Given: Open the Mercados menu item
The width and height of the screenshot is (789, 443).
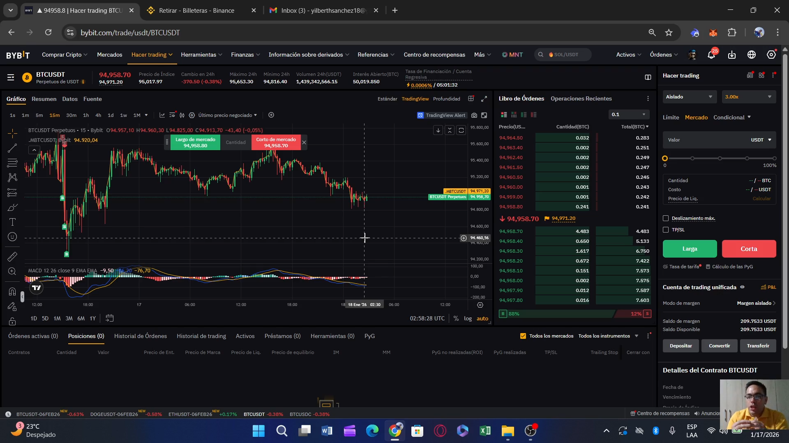Looking at the screenshot, I should [109, 55].
